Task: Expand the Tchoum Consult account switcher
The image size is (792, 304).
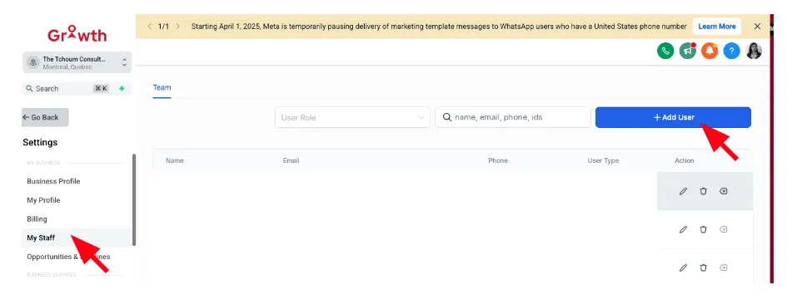Action: [77, 62]
